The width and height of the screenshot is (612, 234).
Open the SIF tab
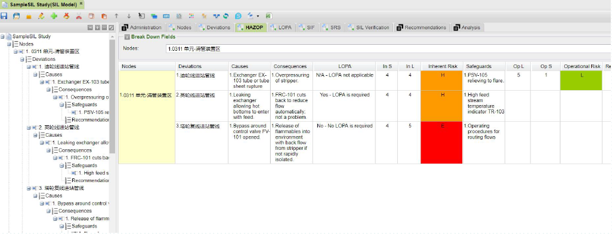308,27
